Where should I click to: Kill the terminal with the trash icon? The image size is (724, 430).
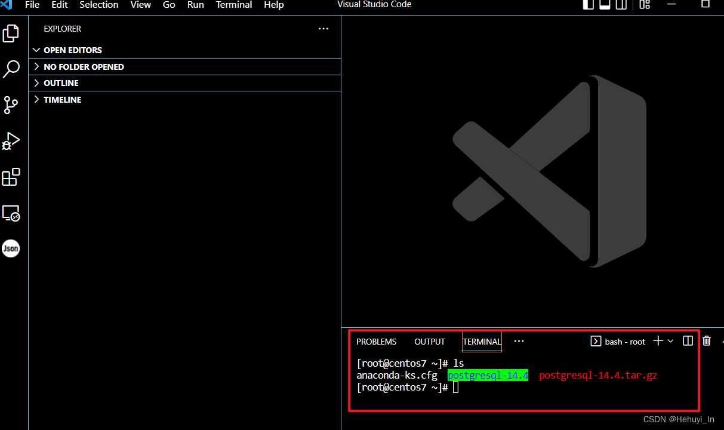tap(707, 340)
